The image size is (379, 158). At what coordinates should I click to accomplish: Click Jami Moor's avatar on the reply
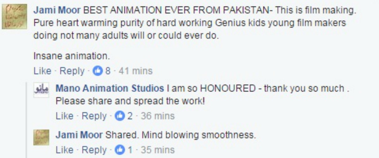[x=41, y=137]
